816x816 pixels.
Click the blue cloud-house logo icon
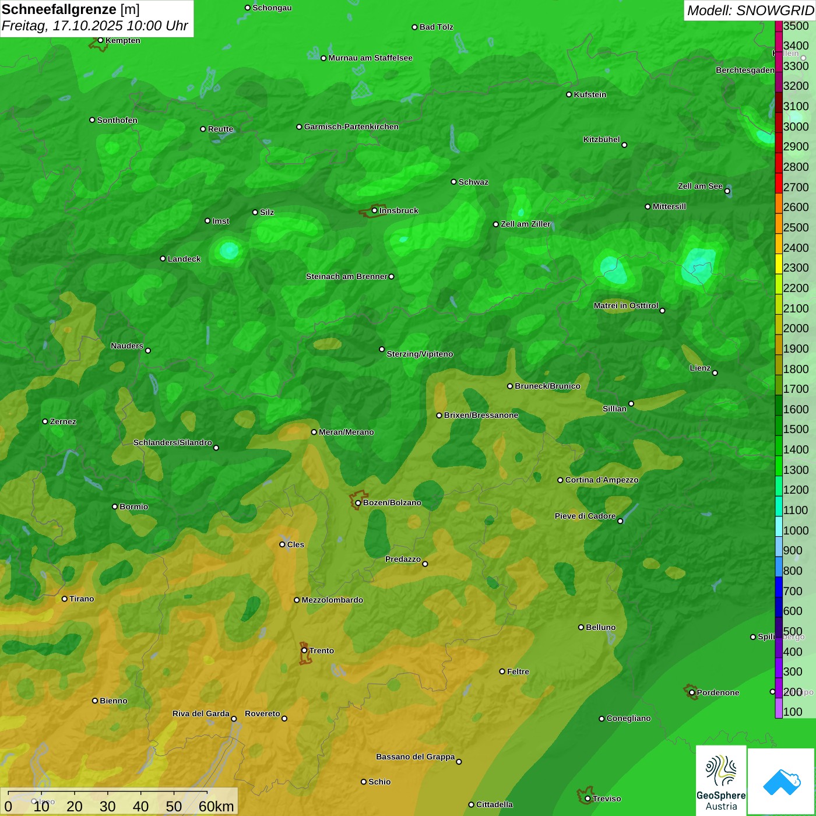tap(782, 782)
